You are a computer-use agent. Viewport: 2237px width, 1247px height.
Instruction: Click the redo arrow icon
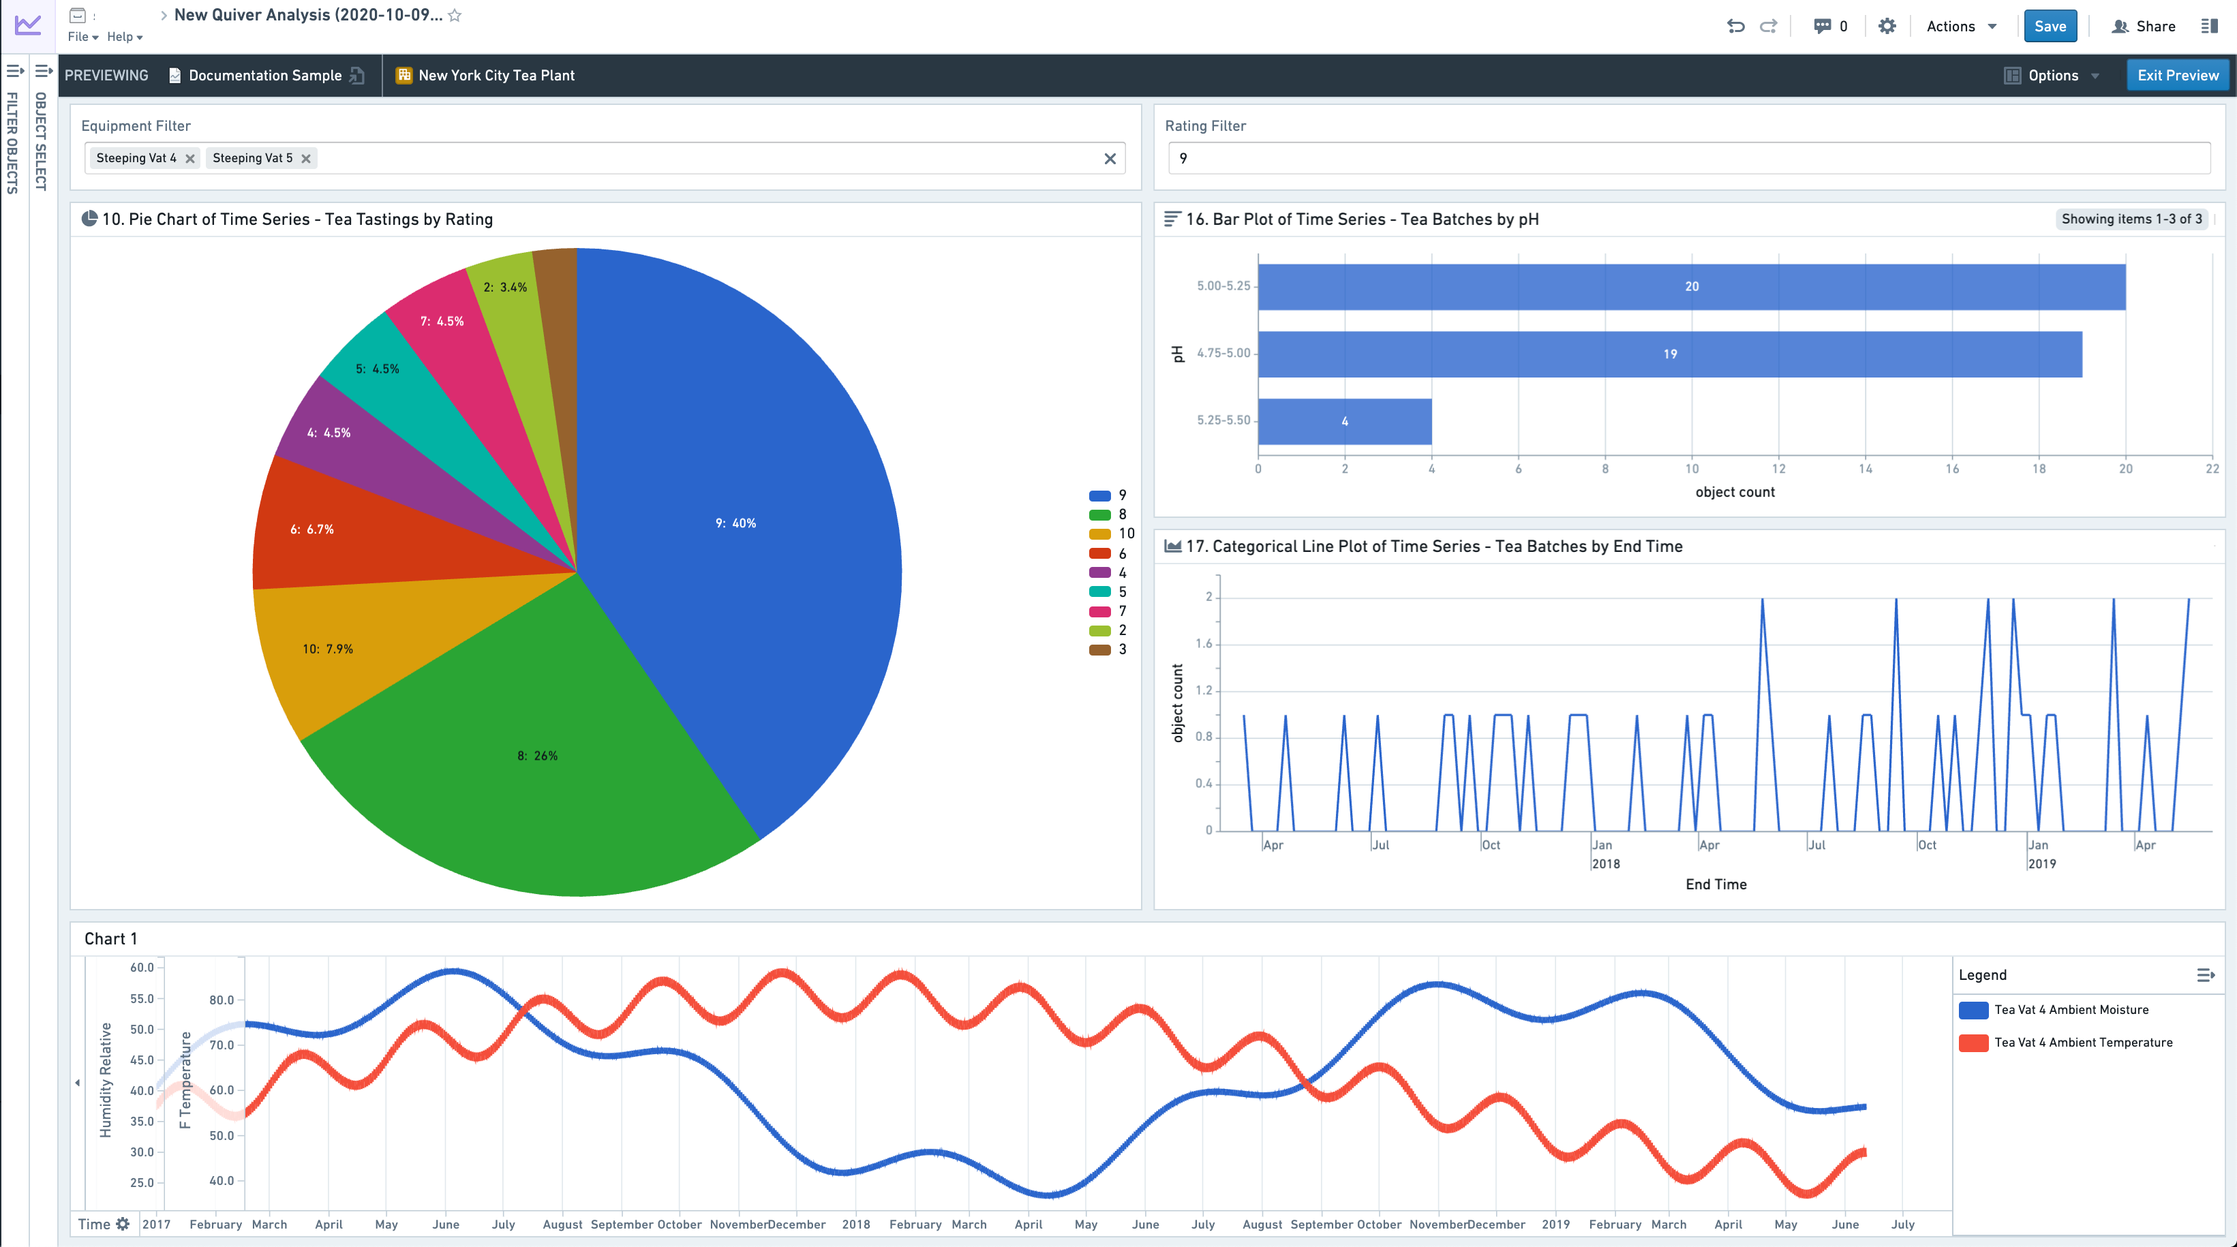(1768, 26)
